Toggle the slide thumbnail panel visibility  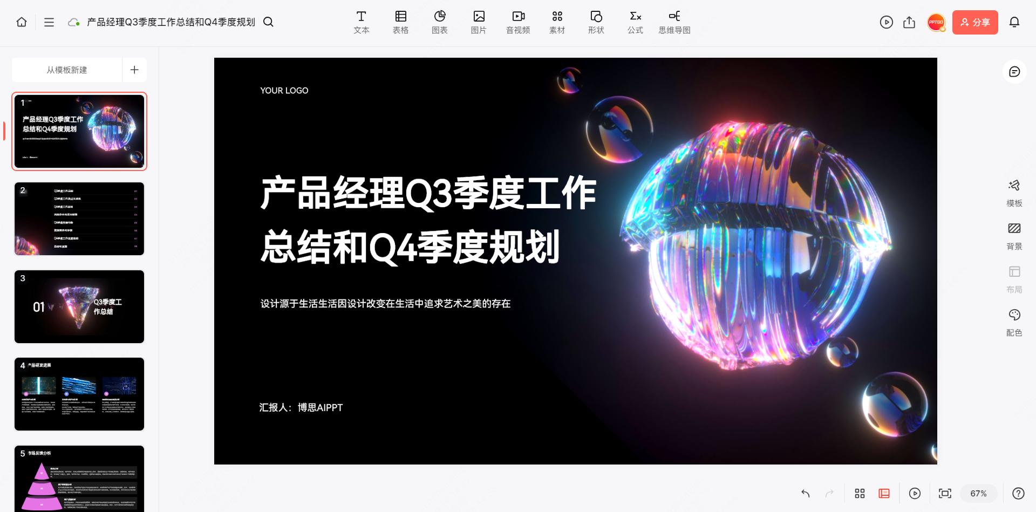(x=884, y=493)
